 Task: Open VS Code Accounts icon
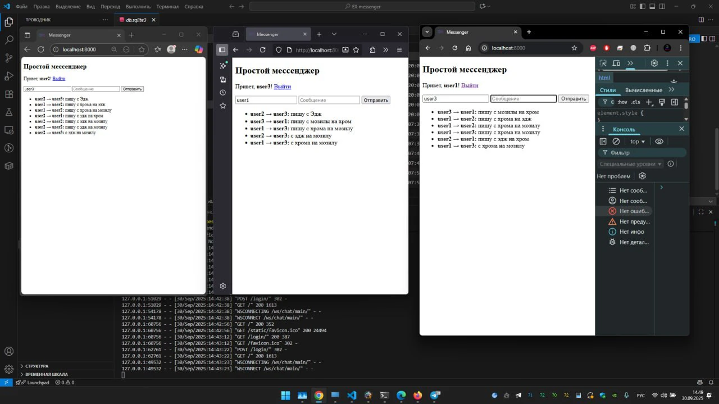point(9,351)
